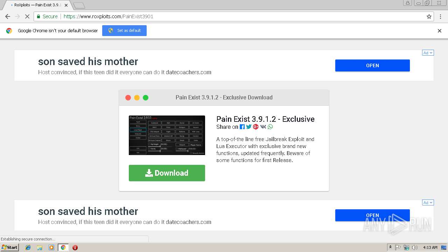Share on Facebook
This screenshot has height=252, width=448.
point(242,127)
